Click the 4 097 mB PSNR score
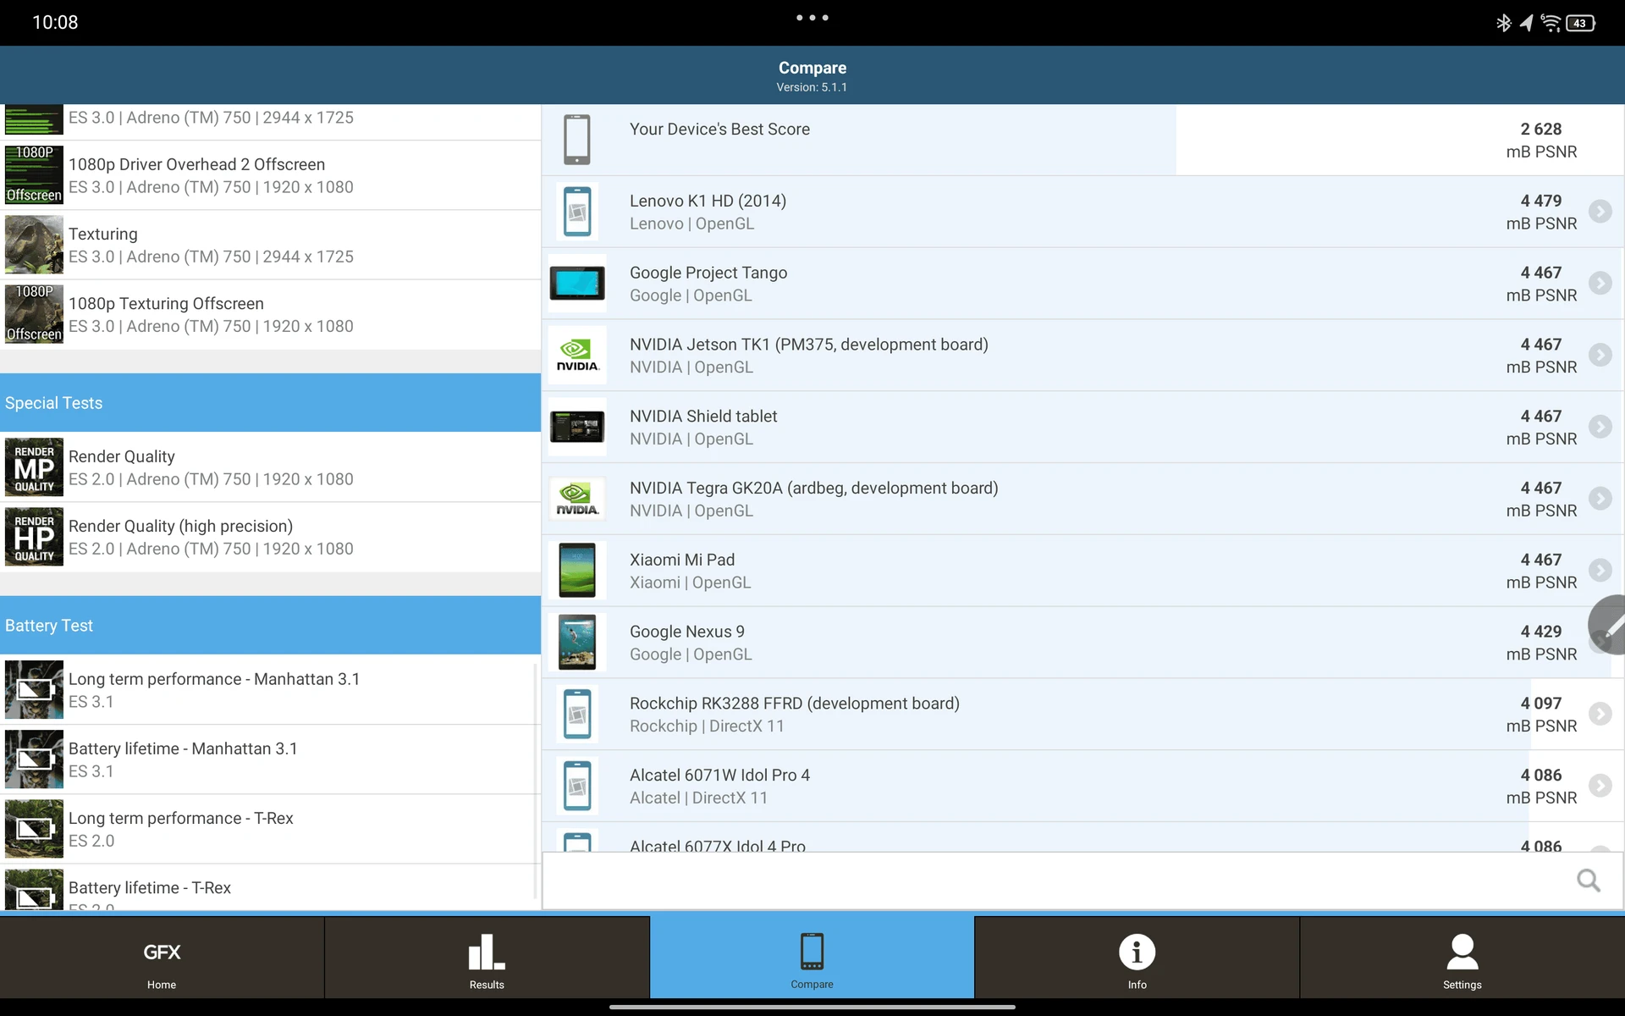The image size is (1625, 1016). coord(1541,715)
